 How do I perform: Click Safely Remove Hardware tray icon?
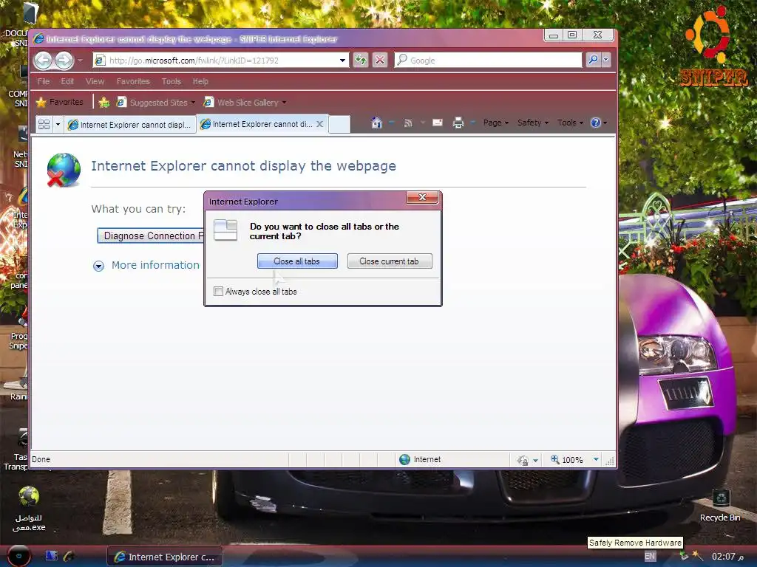point(684,556)
